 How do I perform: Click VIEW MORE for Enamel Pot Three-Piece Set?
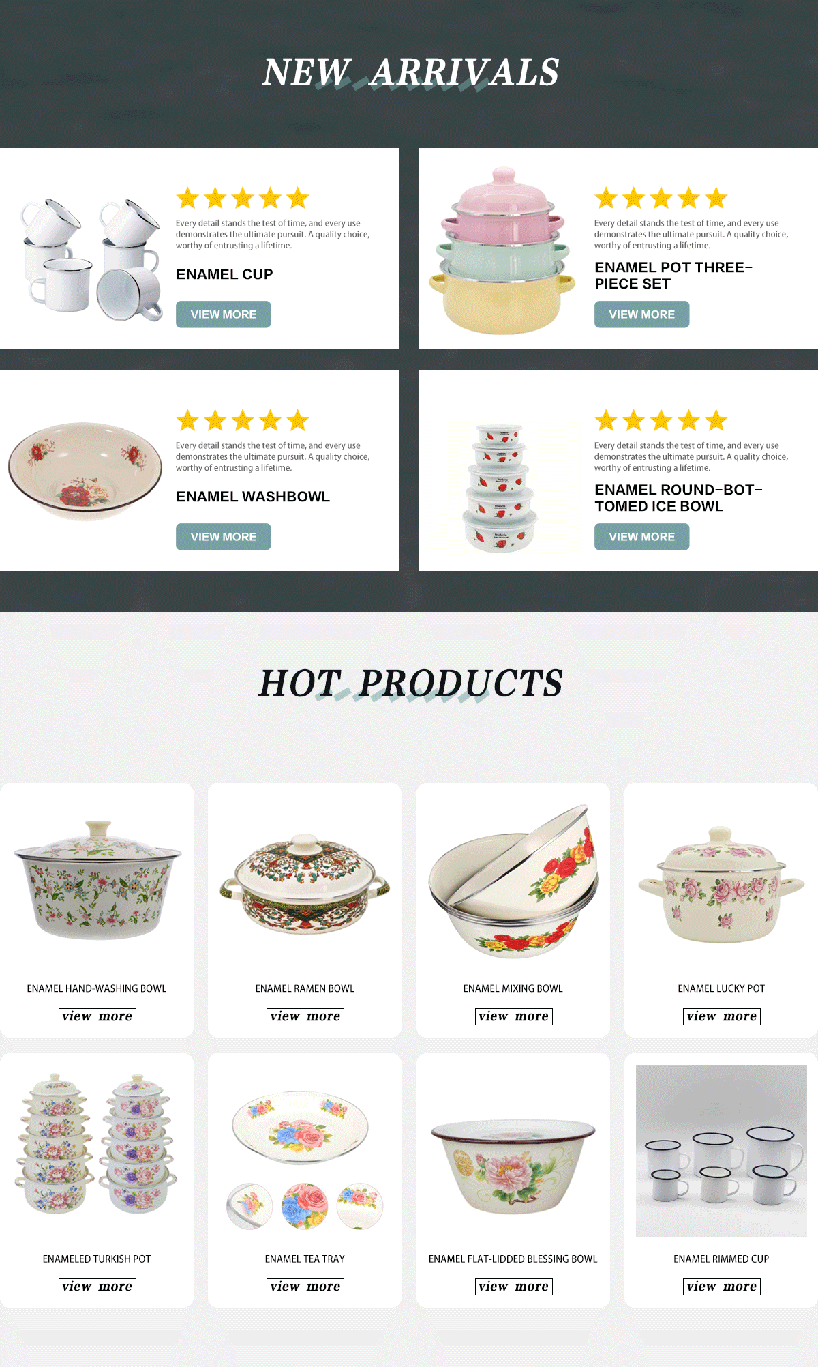point(641,314)
